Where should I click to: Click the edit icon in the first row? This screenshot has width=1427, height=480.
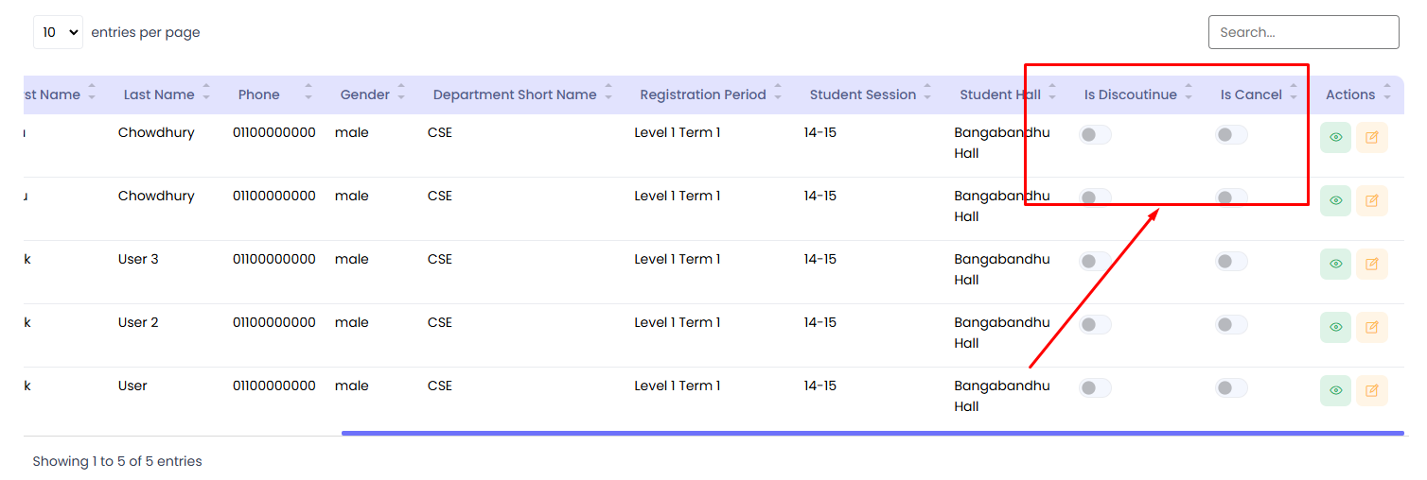[x=1371, y=137]
